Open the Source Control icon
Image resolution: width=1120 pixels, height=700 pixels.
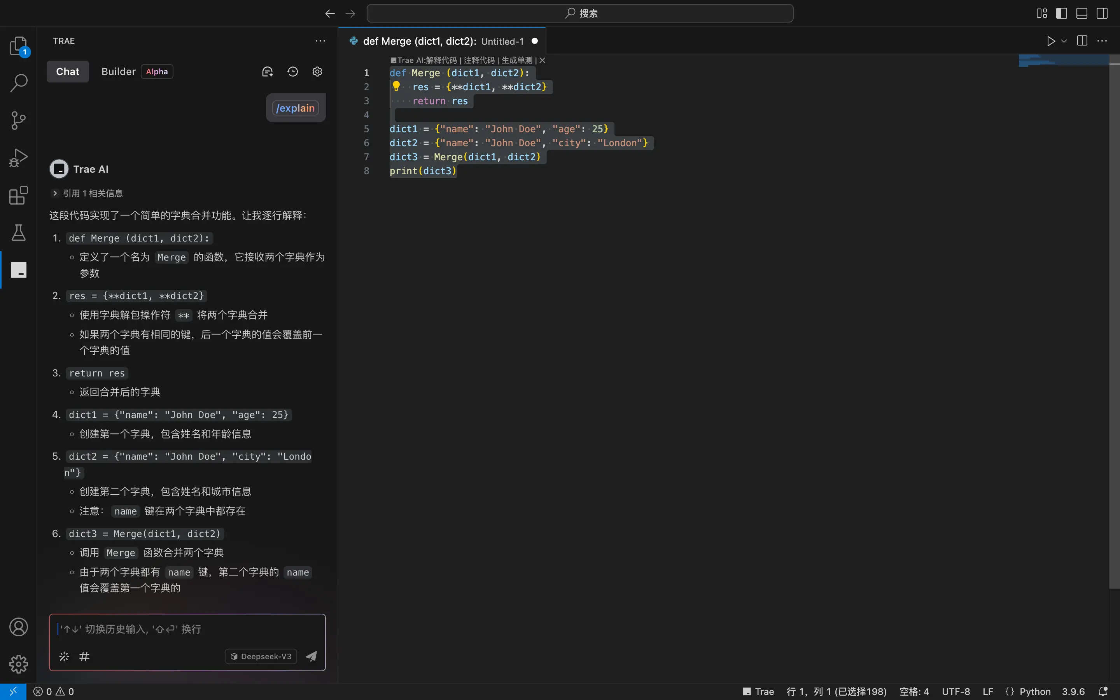click(x=19, y=121)
